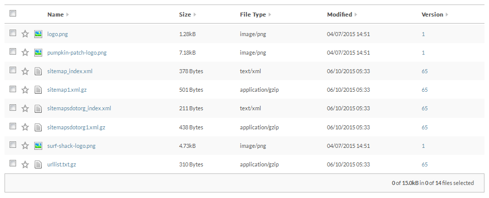The height and width of the screenshot is (198, 489).
Task: Select sitemap1.xml.gz checkbox
Action: [x=13, y=89]
